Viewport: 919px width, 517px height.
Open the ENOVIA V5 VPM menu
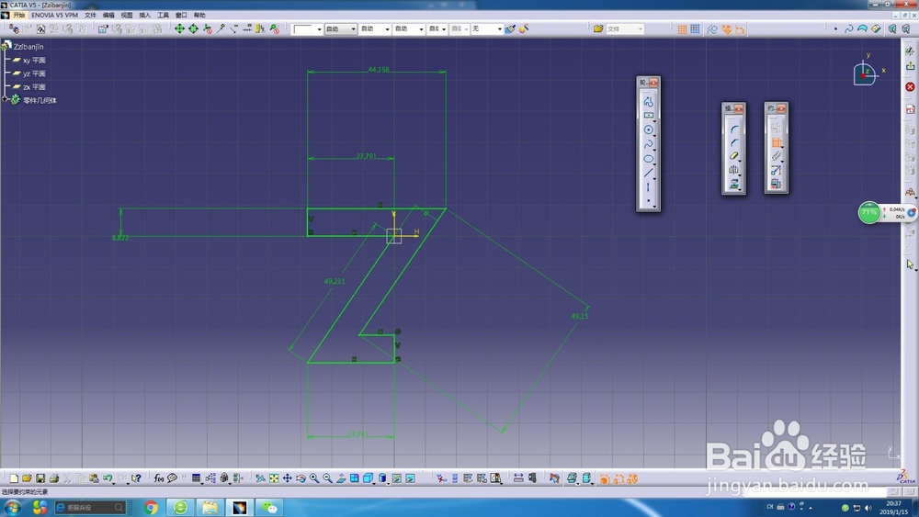coord(54,15)
